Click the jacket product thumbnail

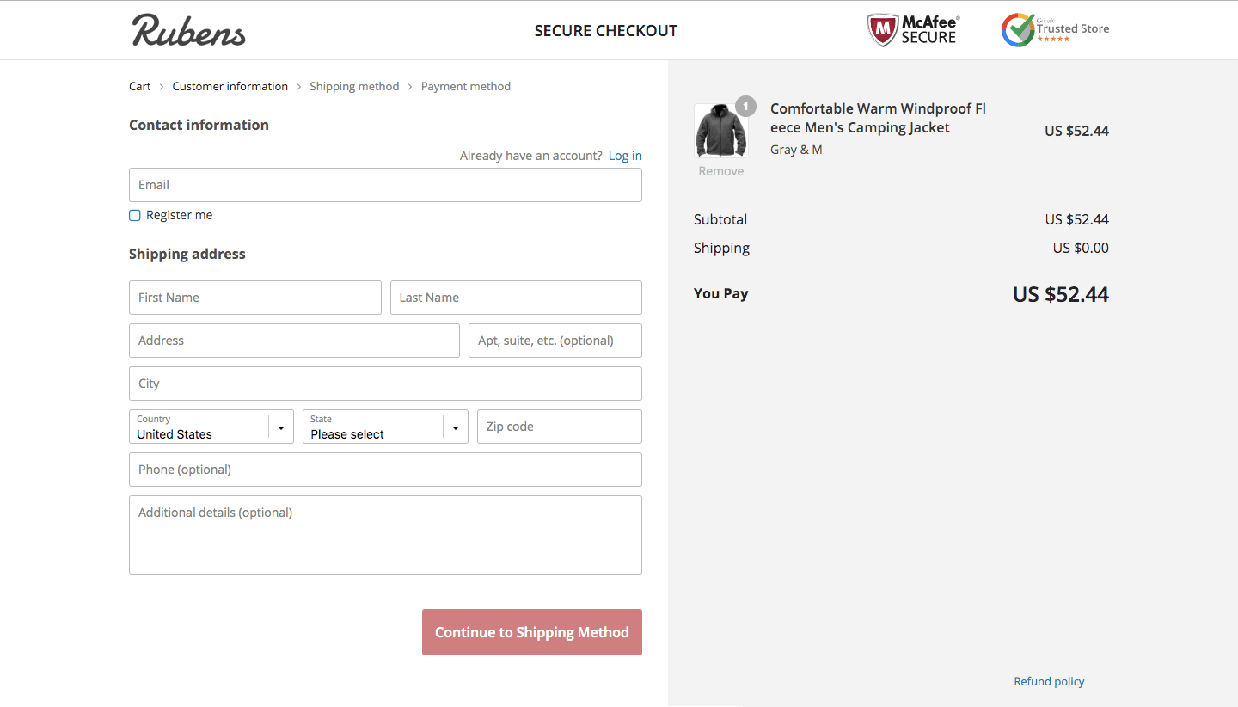[x=721, y=130]
